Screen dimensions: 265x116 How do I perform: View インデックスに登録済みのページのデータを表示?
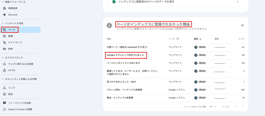[175, 2]
